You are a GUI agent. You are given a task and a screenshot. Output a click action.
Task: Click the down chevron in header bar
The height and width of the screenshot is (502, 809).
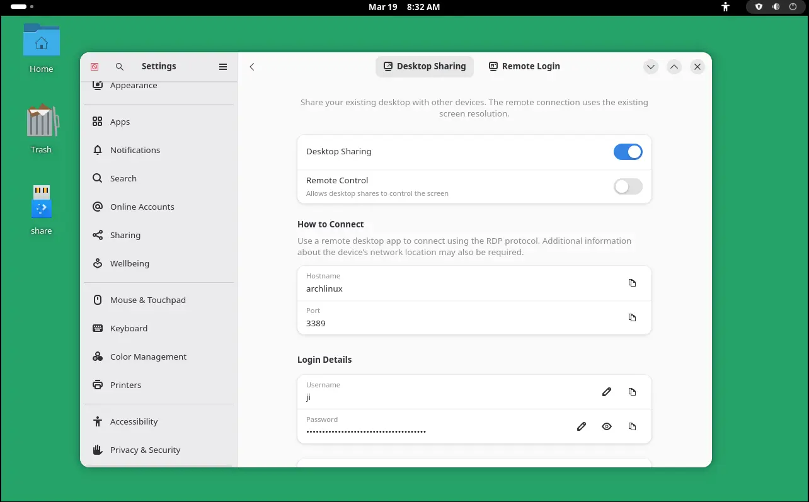pyautogui.click(x=651, y=67)
